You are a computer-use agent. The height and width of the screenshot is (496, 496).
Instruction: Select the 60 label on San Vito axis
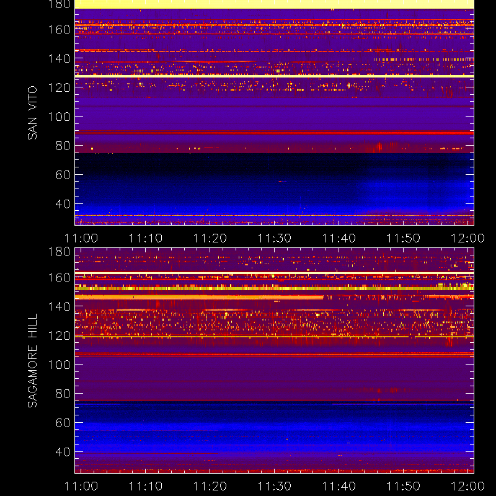[x=63, y=175]
